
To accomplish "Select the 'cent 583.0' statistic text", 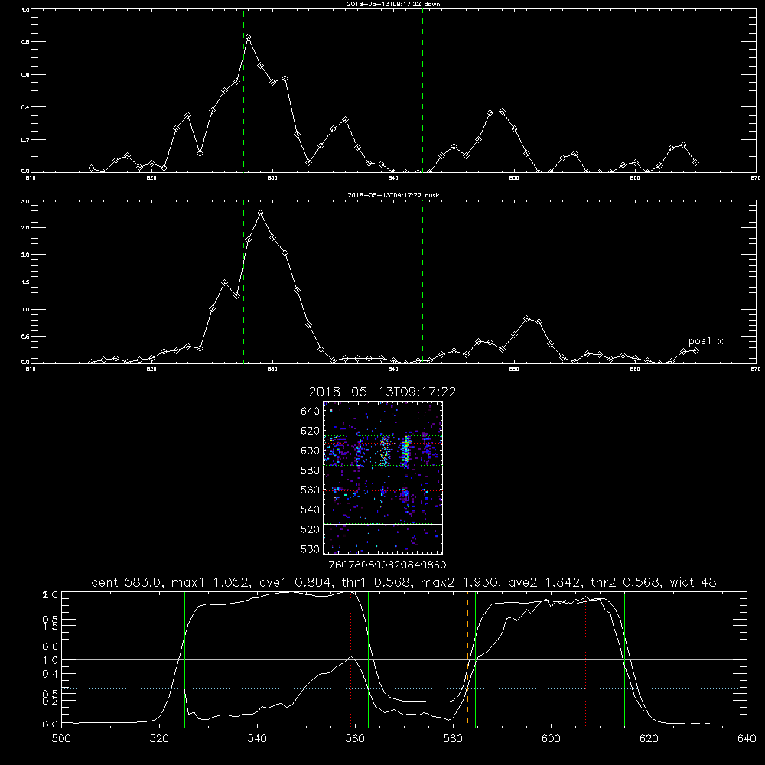I will pyautogui.click(x=126, y=582).
